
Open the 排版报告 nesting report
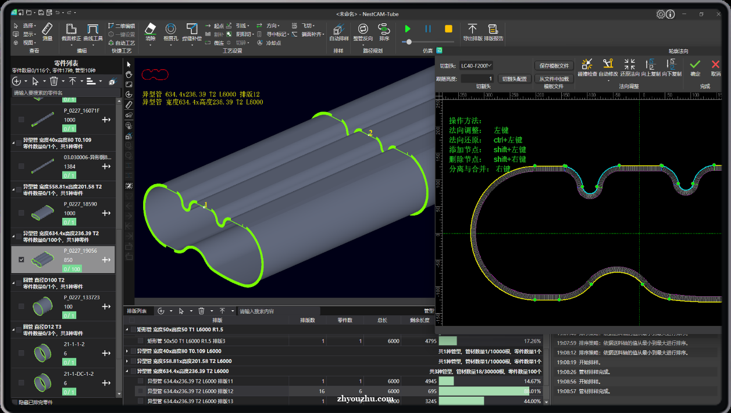493,32
